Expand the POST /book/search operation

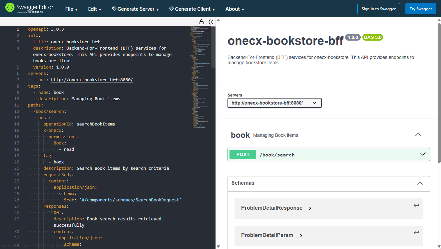pos(422,154)
